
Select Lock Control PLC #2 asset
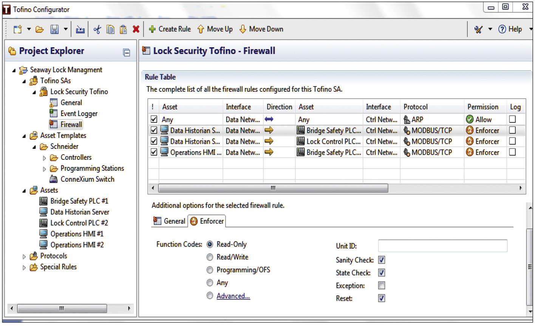tap(74, 223)
